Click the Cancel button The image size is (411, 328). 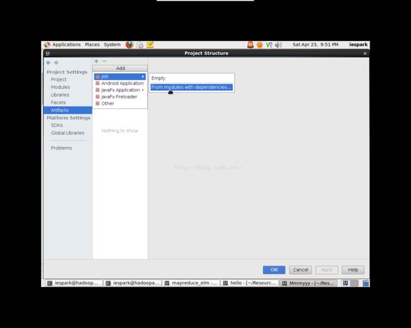click(x=300, y=270)
